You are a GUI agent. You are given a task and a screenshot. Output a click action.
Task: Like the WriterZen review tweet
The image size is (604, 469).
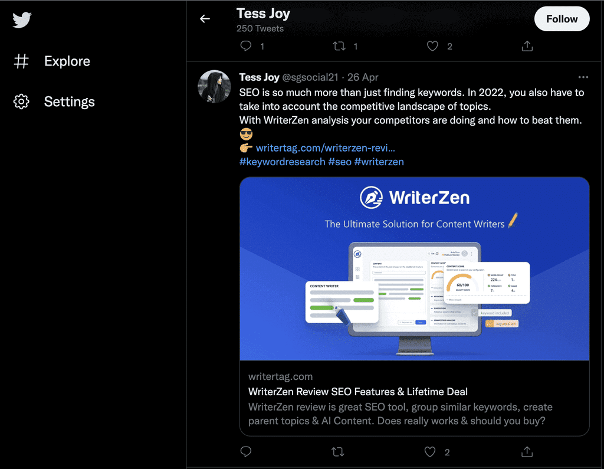coord(430,452)
